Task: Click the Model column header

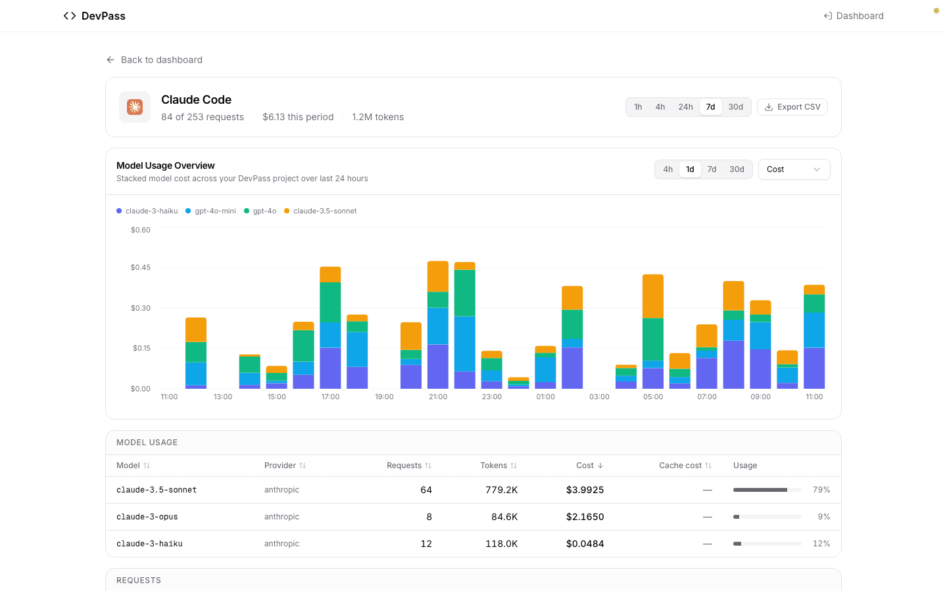Action: pos(134,466)
